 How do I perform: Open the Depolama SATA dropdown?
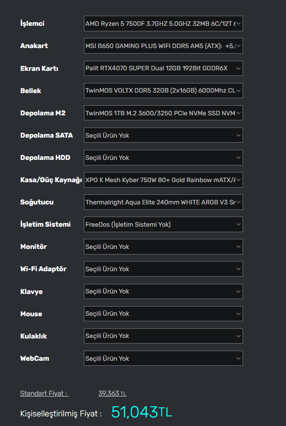click(163, 135)
